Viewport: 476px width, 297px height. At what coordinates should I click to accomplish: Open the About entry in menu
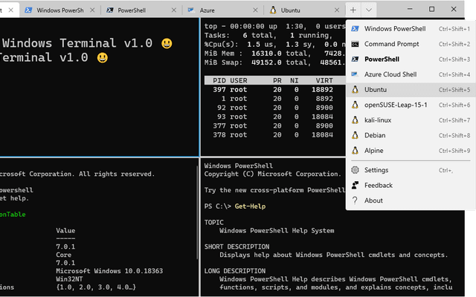coord(411,200)
